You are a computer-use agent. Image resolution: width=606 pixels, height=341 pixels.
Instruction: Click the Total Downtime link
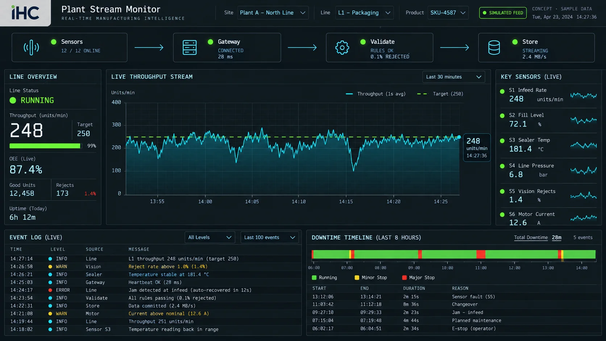(x=531, y=237)
